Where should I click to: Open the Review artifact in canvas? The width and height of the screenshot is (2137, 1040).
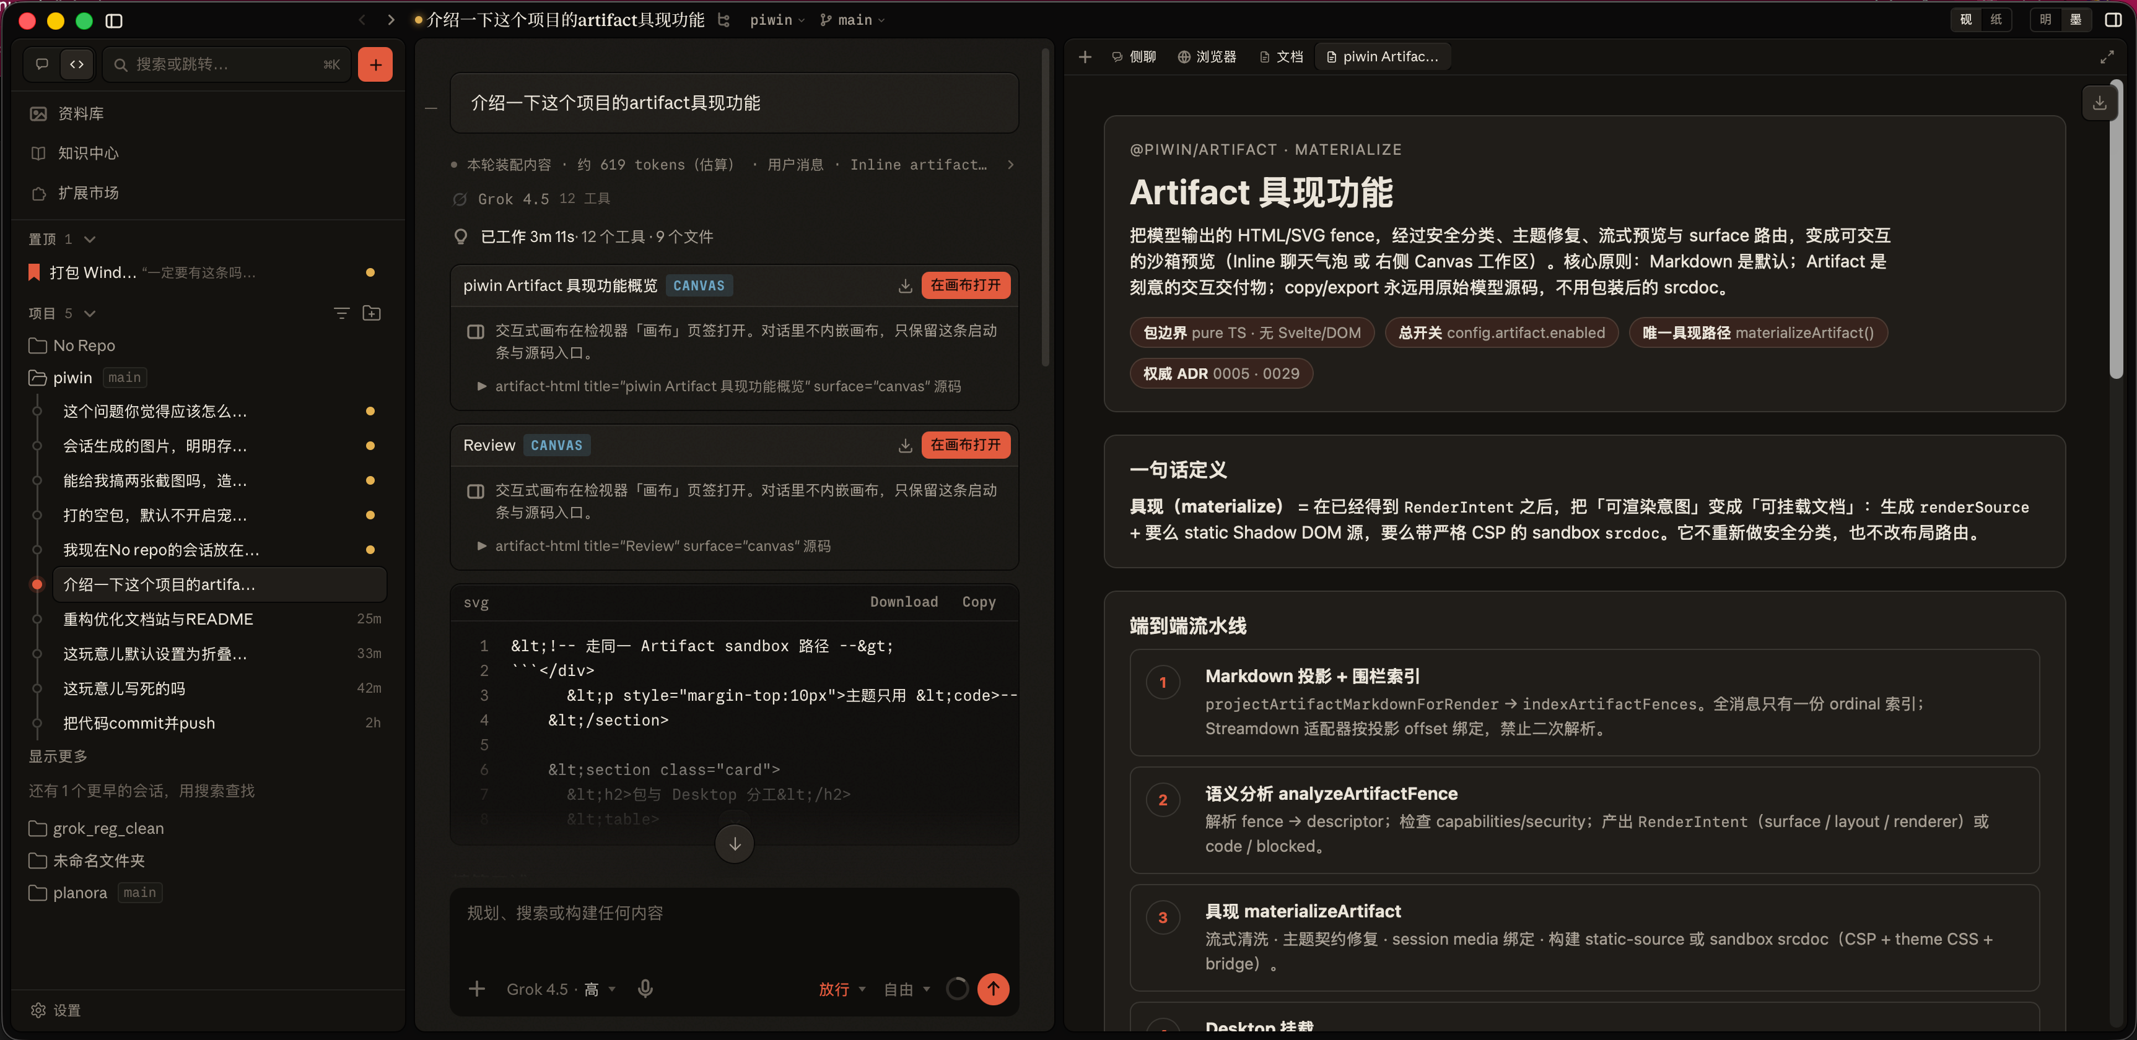tap(965, 445)
